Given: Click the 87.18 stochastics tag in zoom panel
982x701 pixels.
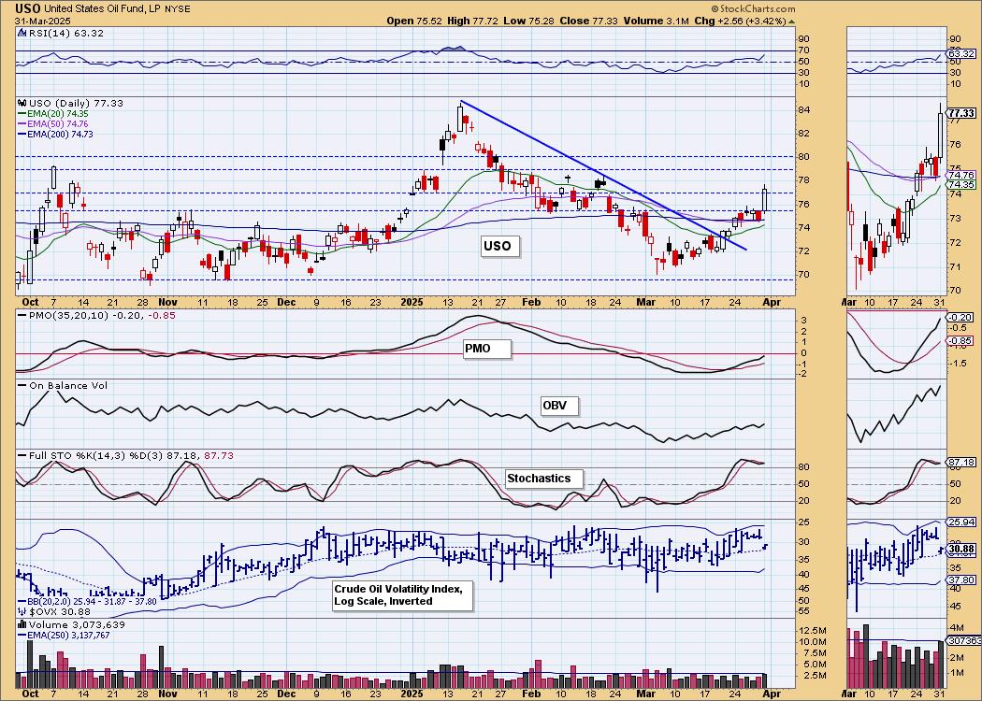Looking at the screenshot, I should pos(961,463).
